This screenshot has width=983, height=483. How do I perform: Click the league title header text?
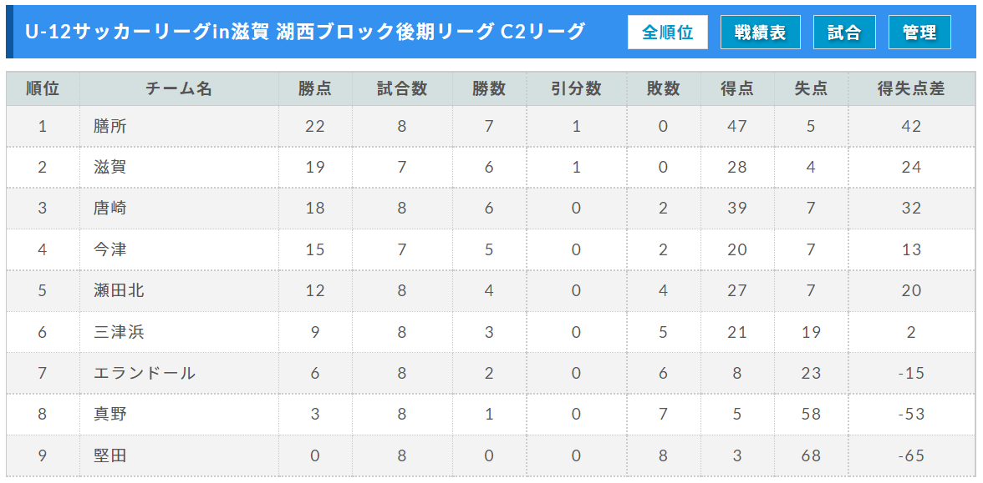click(305, 32)
